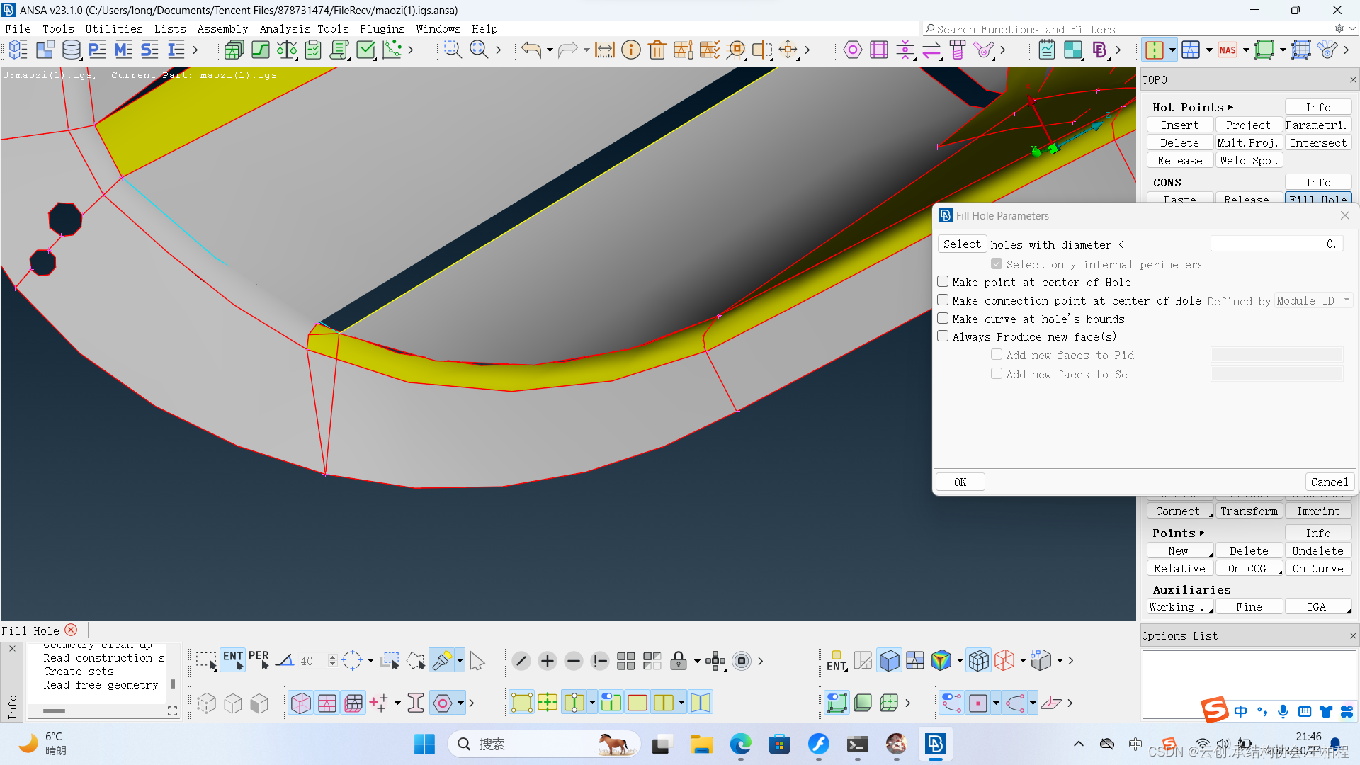
Task: Click the hole diameter input field
Action: [x=1276, y=244]
